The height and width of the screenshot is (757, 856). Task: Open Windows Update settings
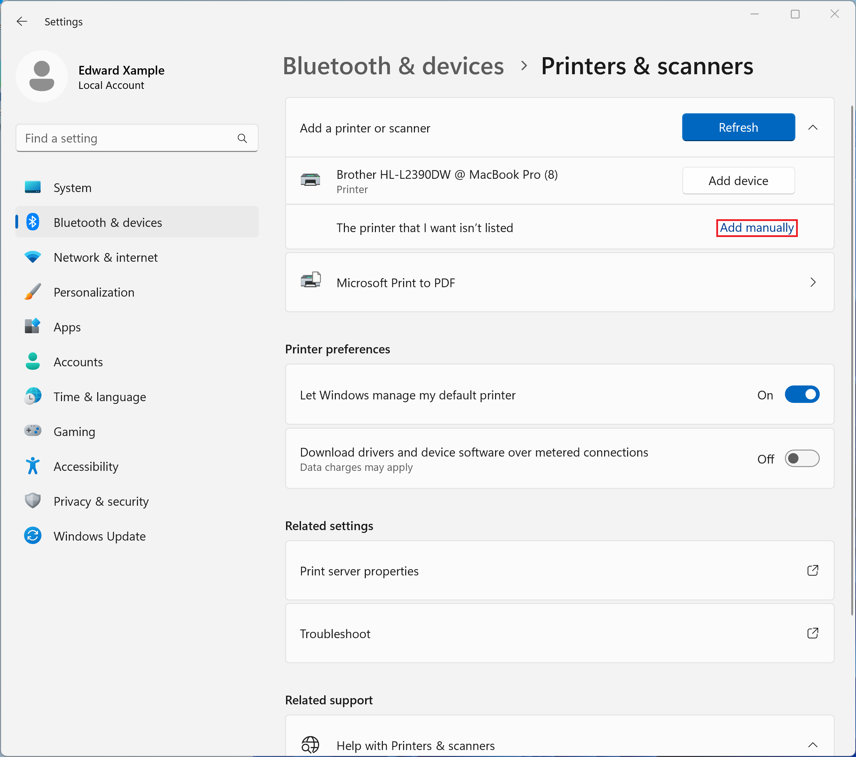tap(137, 535)
